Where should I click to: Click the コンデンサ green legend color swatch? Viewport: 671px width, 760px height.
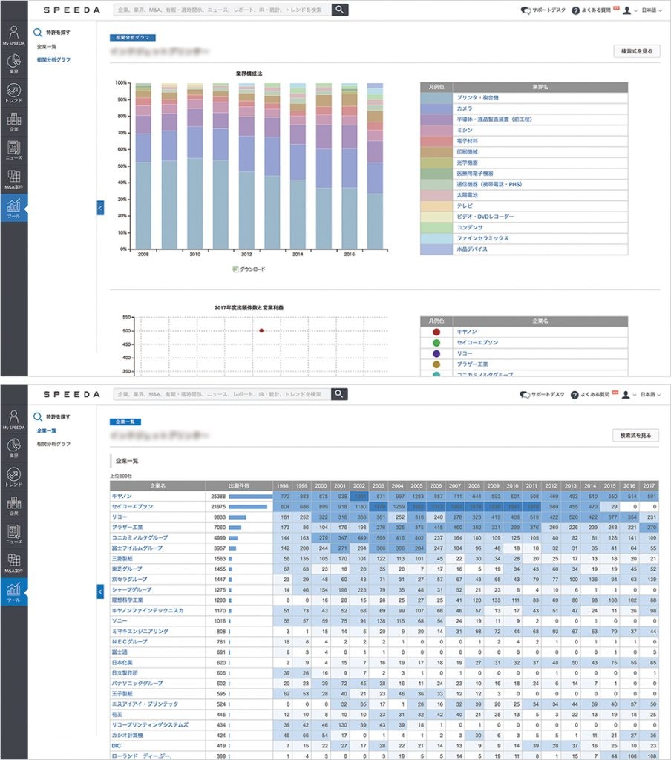[436, 227]
